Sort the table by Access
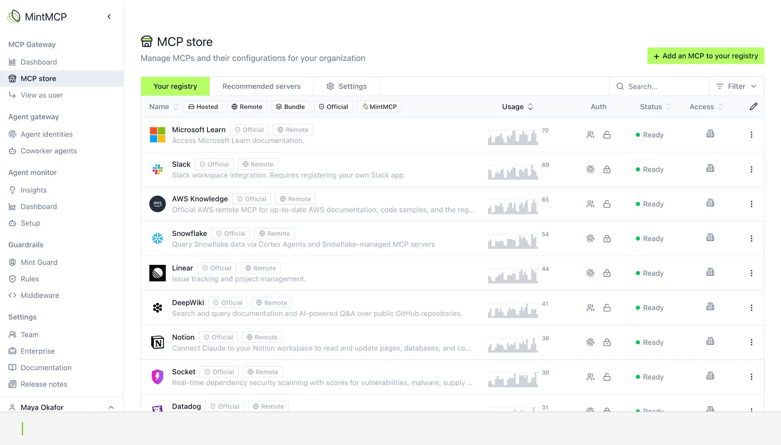The image size is (781, 445). (706, 107)
